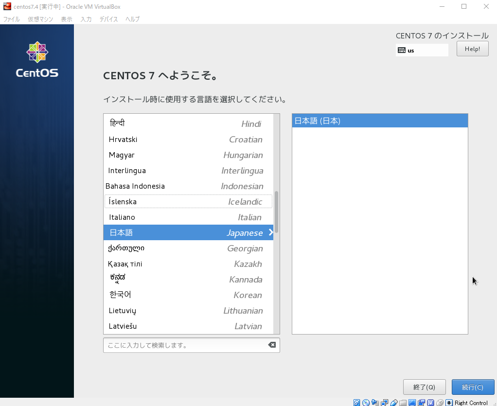Click the keyboard layout 'us' indicator
Screen dimensions: 497x406
pyautogui.click(x=422, y=50)
